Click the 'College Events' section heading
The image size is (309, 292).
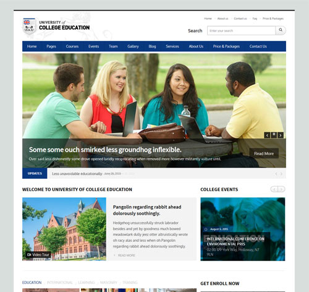219,189
